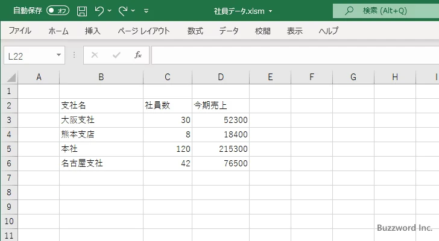Screen dimensions: 439x241
Task: Select row 1 header
Action: click(x=9, y=91)
